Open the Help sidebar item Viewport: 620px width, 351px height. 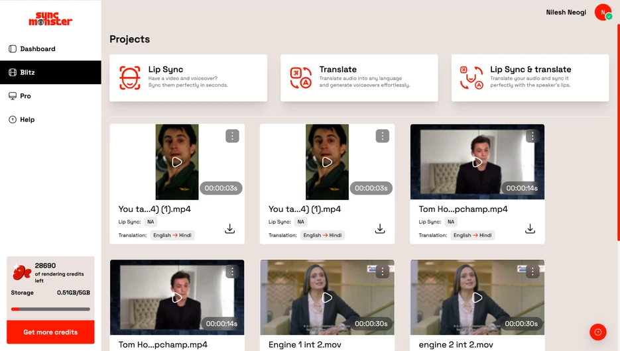[x=27, y=120]
